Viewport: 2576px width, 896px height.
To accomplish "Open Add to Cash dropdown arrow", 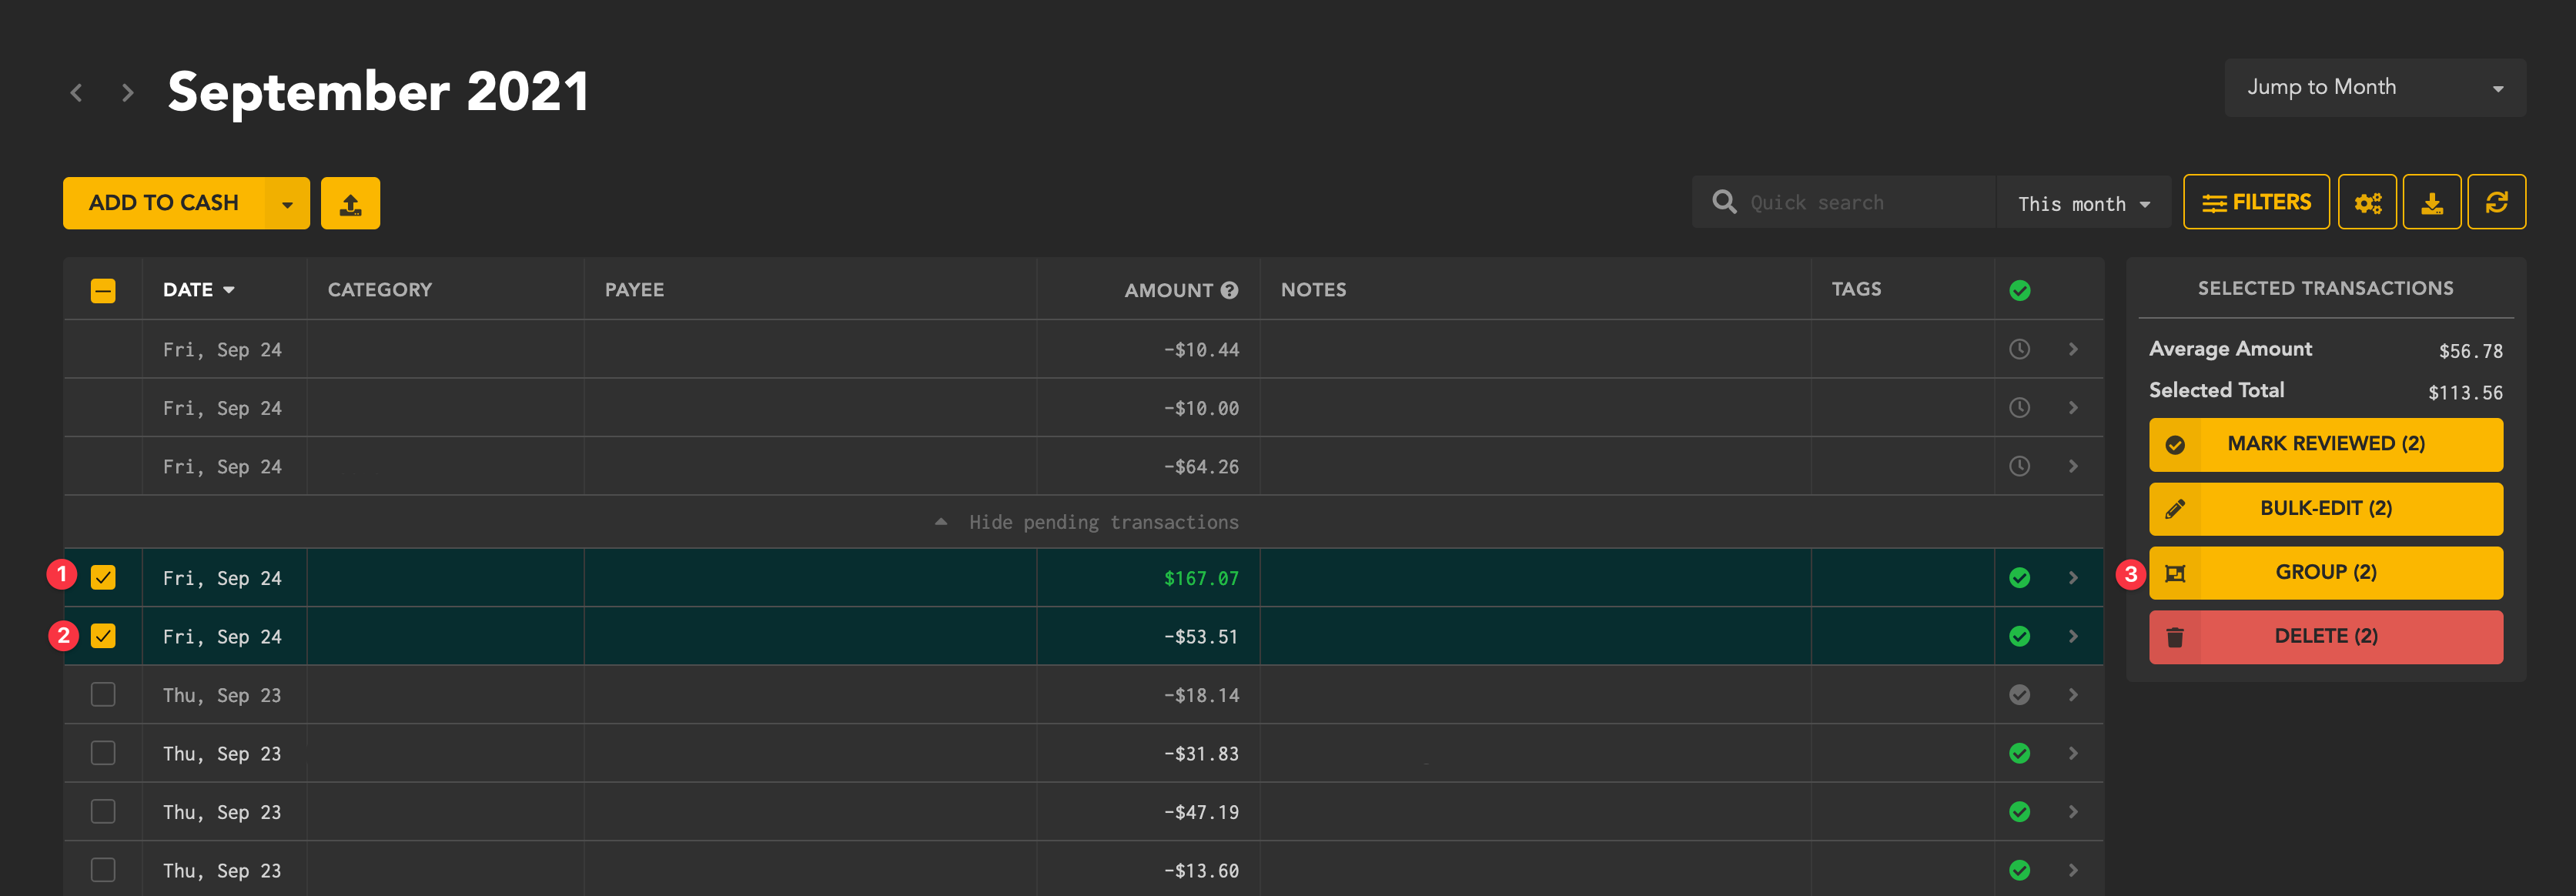I will 288,204.
